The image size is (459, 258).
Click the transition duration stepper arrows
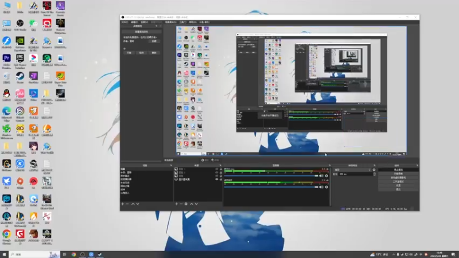375,174
